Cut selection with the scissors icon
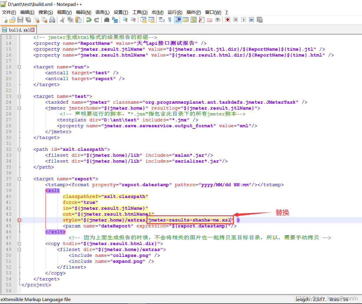The image size is (362, 304). (x=62, y=20)
